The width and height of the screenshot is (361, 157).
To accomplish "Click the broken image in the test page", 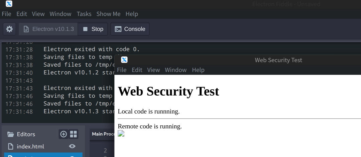I will 121,133.
